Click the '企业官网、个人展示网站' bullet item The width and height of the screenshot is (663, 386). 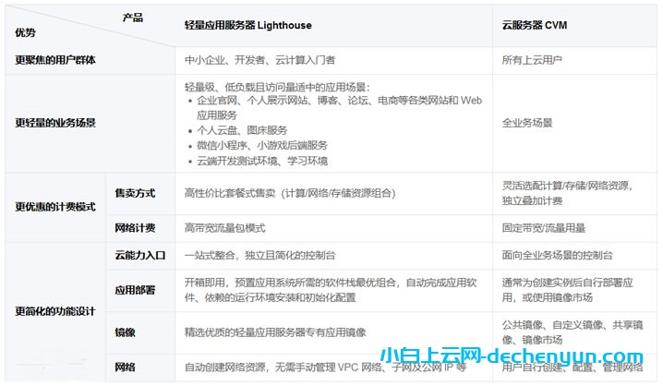pos(339,108)
